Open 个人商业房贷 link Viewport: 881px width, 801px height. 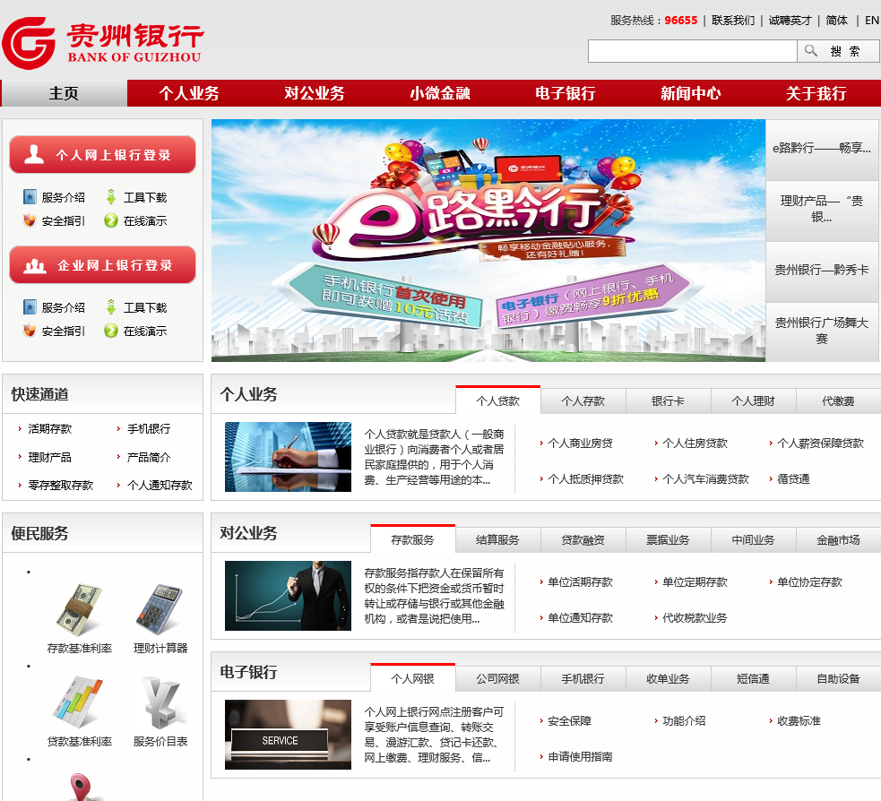580,444
